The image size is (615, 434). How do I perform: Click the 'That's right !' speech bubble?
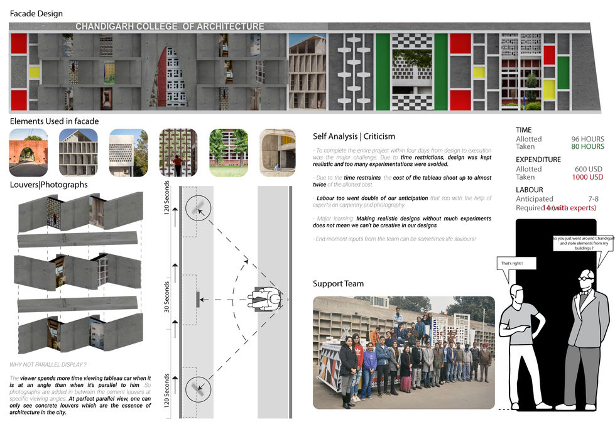(516, 263)
